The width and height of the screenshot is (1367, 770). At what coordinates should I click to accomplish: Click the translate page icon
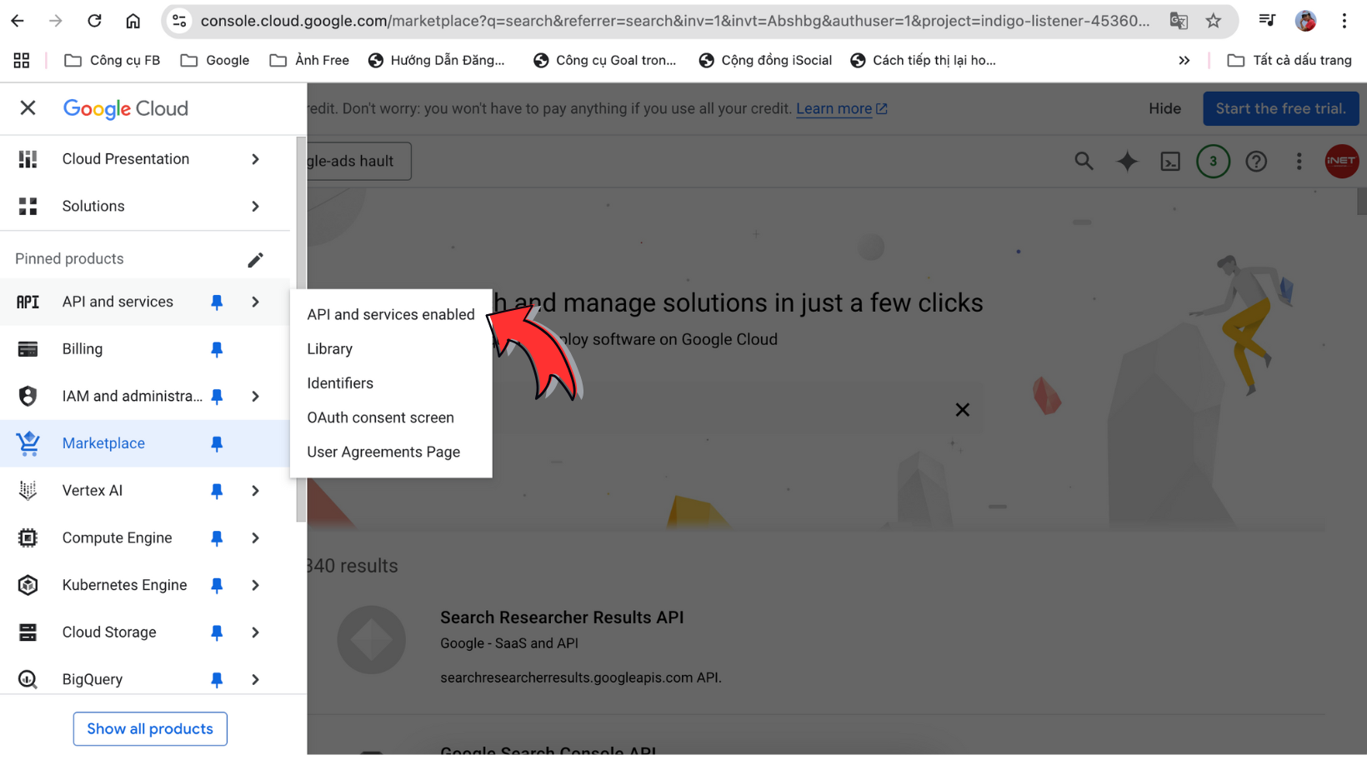click(1179, 21)
